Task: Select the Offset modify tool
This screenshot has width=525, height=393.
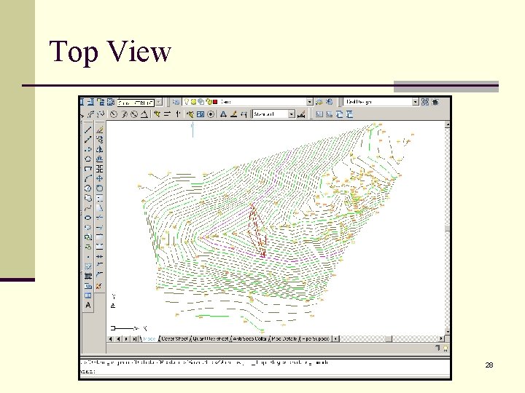Action: [99, 159]
